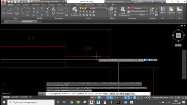Open Layer Properties manager

point(75,11)
